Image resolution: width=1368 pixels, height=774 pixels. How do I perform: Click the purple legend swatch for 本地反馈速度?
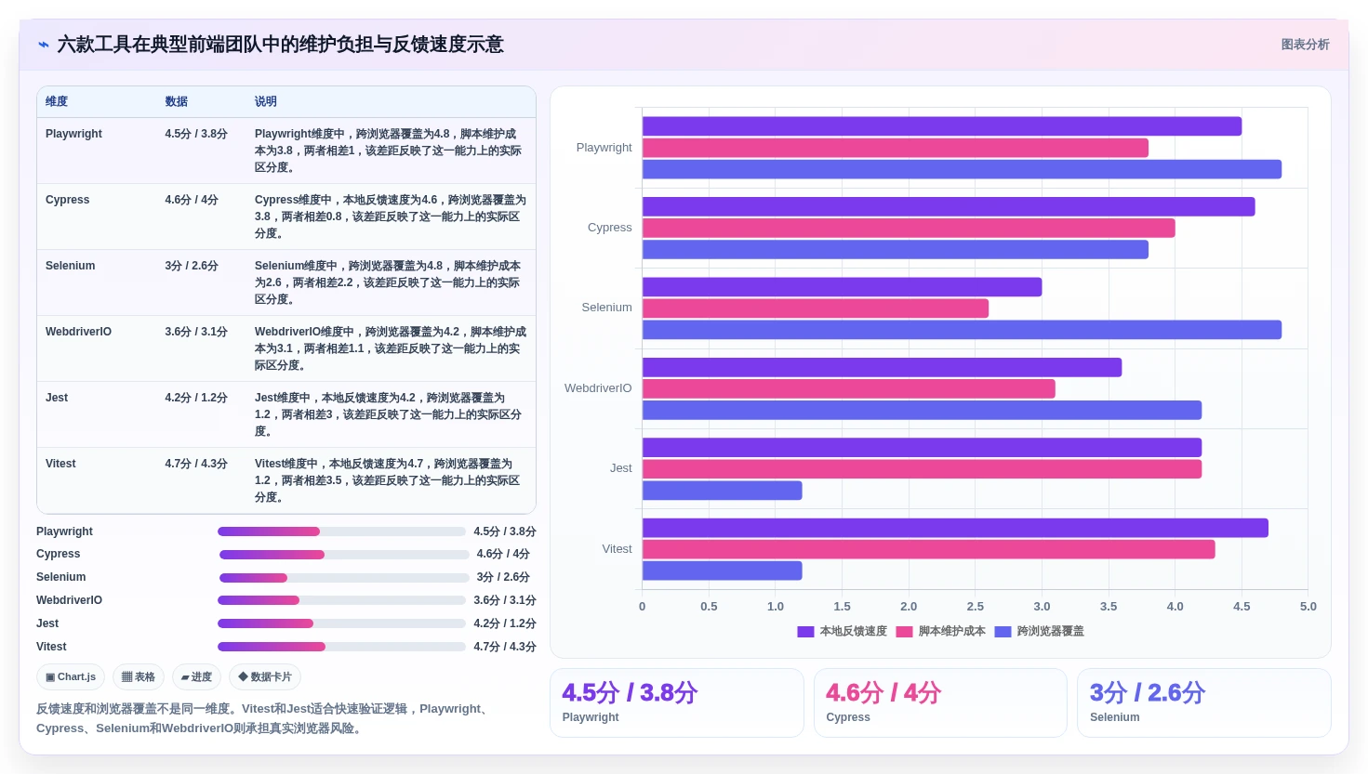[805, 632]
